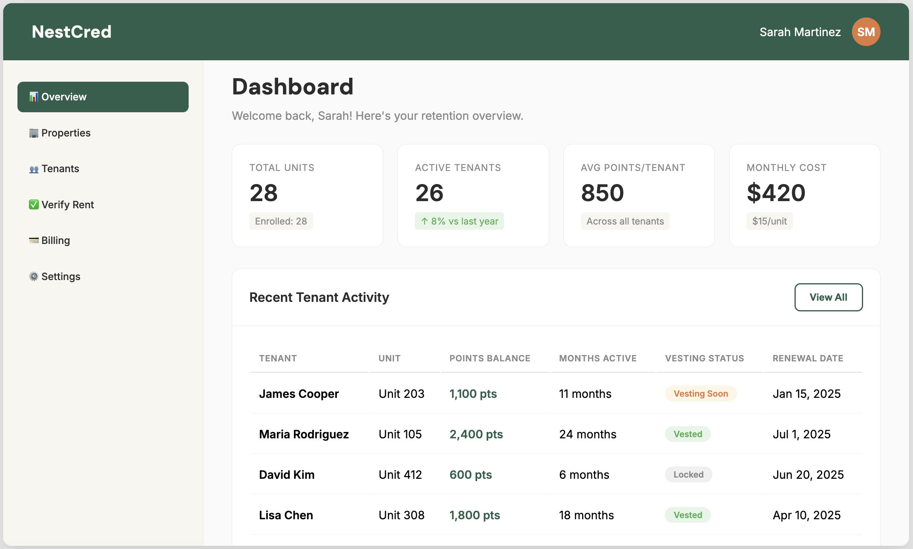Viewport: 913px width, 549px height.
Task: Select the Vesting Soon badge for James Cooper
Action: click(701, 394)
